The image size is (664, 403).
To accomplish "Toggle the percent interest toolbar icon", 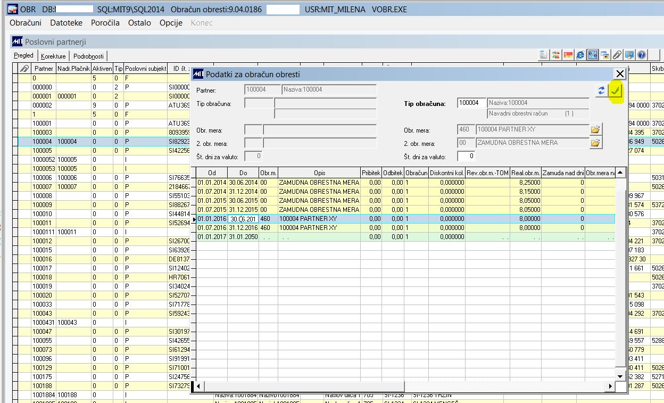I will tap(592, 55).
